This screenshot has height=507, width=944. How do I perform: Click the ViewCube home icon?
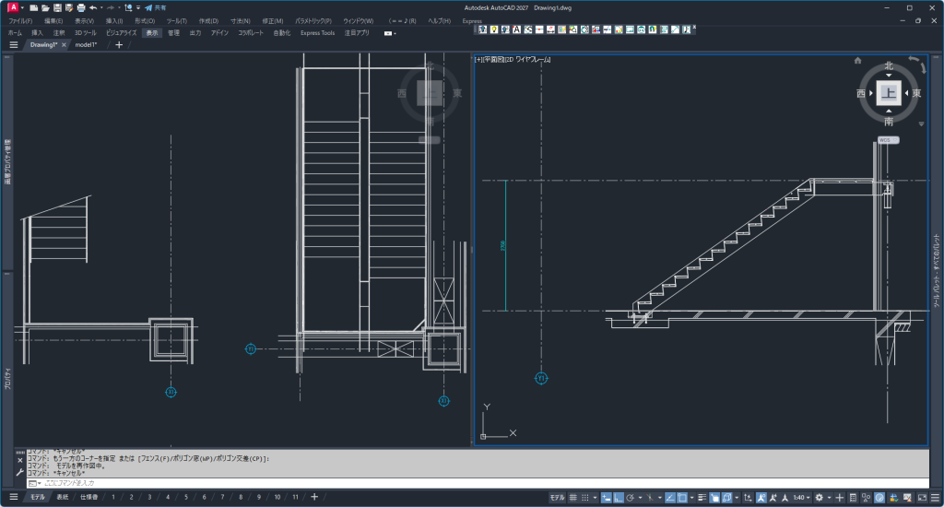pos(857,61)
